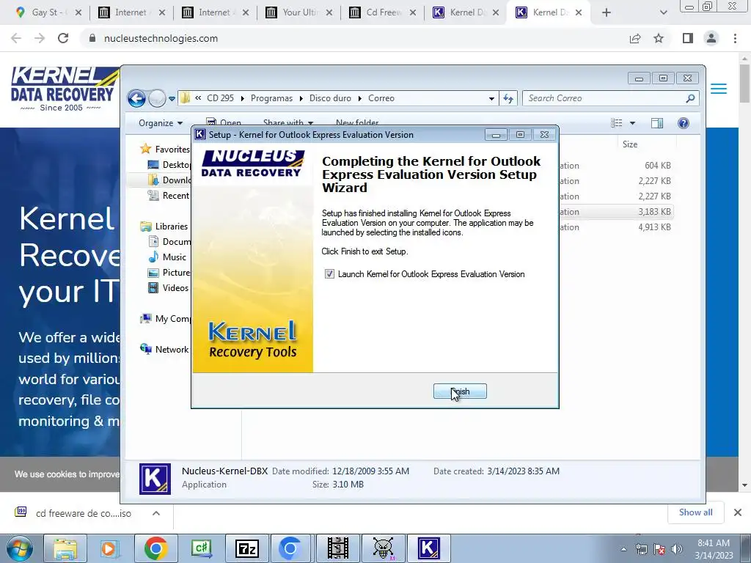Image resolution: width=751 pixels, height=563 pixels.
Task: Click the search magnifier icon in Explorer
Action: coord(690,98)
